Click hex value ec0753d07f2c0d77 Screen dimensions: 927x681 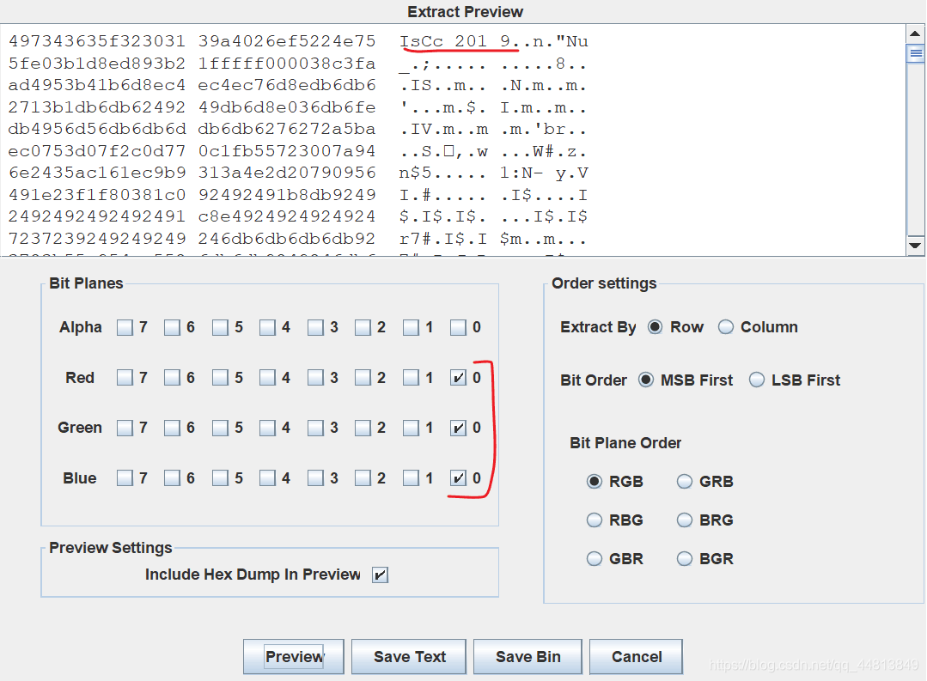(x=97, y=151)
